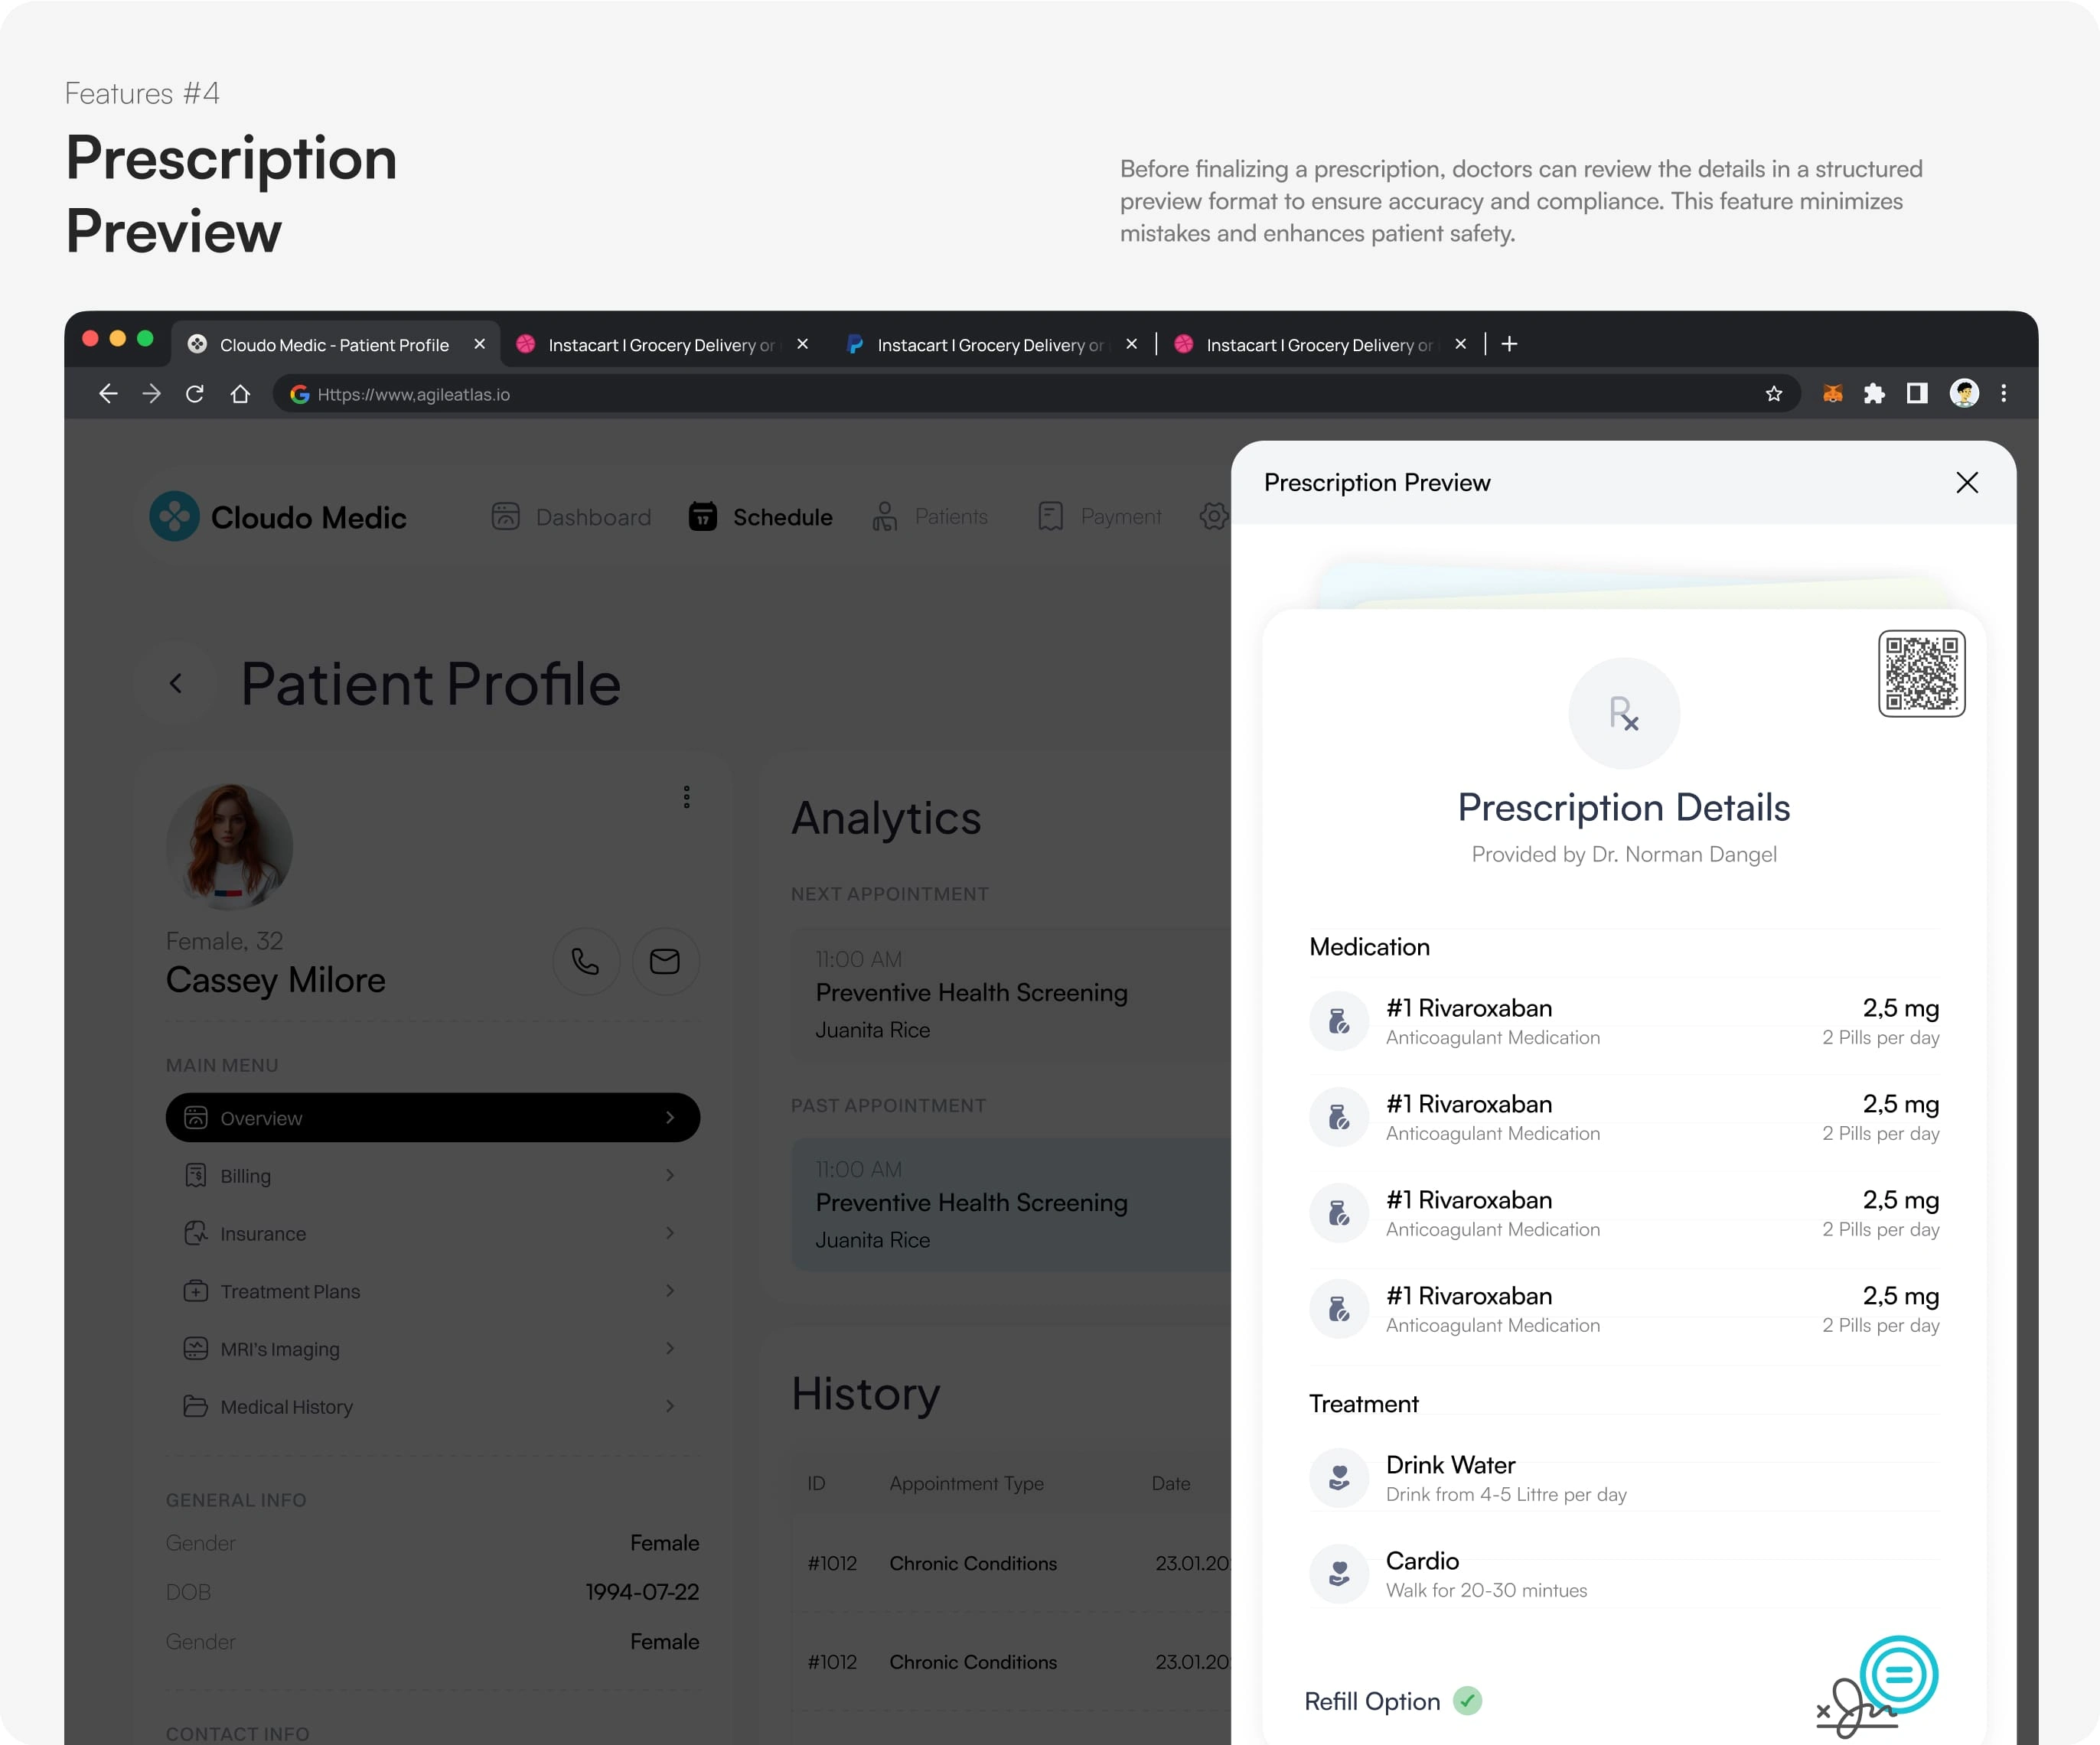
Task: Open the Extensions puzzle menu
Action: click(1874, 394)
